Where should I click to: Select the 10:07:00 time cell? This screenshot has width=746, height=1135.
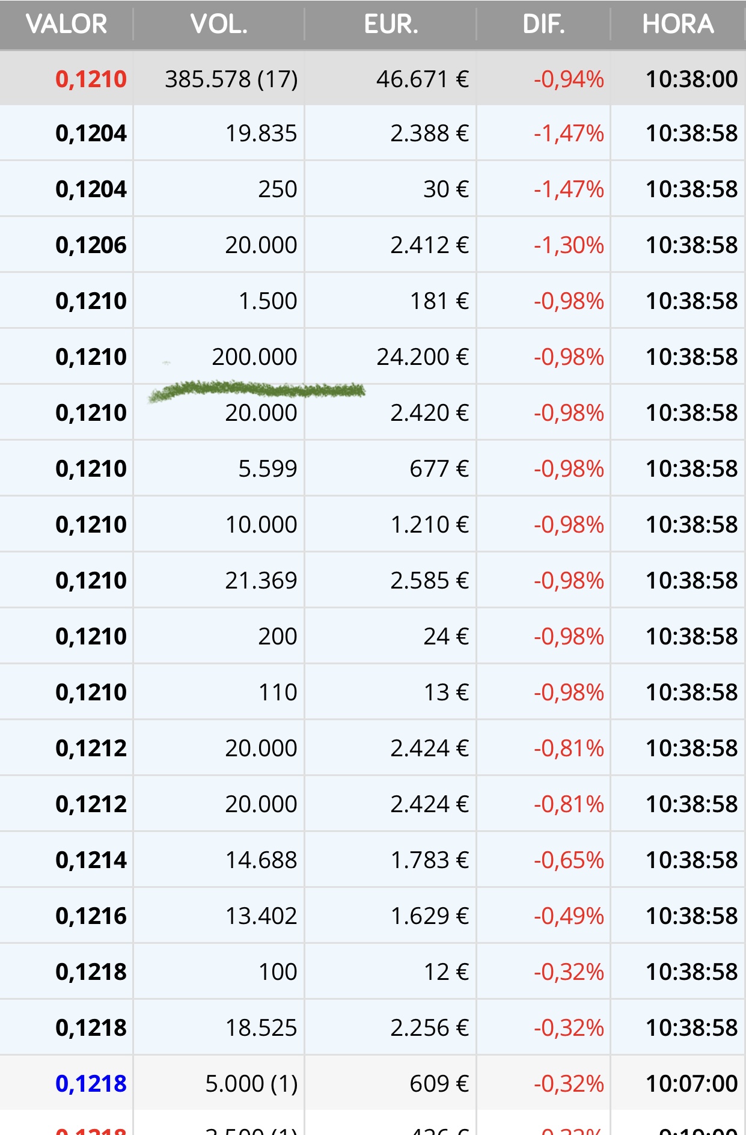point(691,1083)
